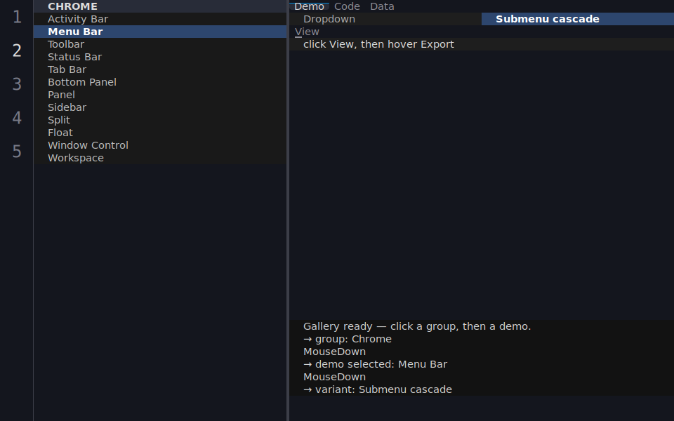Open the Activity Bar demo
The width and height of the screenshot is (674, 421).
click(x=160, y=19)
